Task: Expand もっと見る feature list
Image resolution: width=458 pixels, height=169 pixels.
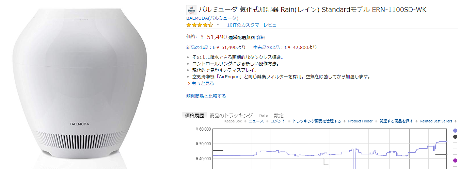Action: 203,83
